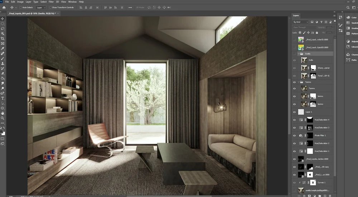The width and height of the screenshot is (358, 197).
Task: Switch to the Layers tab
Action: pyautogui.click(x=296, y=15)
